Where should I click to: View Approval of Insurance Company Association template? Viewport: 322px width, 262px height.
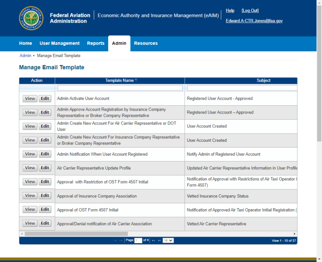pyautogui.click(x=30, y=196)
